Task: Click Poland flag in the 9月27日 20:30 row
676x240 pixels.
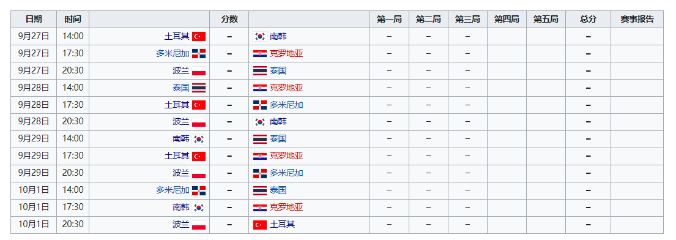Action: click(199, 71)
